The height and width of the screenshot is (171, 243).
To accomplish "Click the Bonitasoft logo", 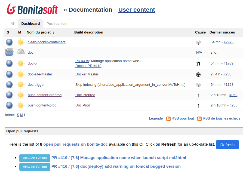I will click(32, 9).
